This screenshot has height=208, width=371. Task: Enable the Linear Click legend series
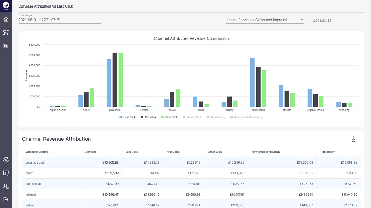192,117
